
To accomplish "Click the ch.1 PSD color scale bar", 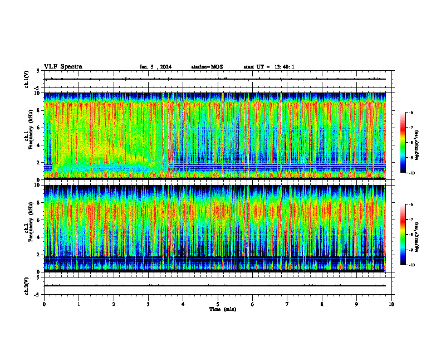I will 403,143.
